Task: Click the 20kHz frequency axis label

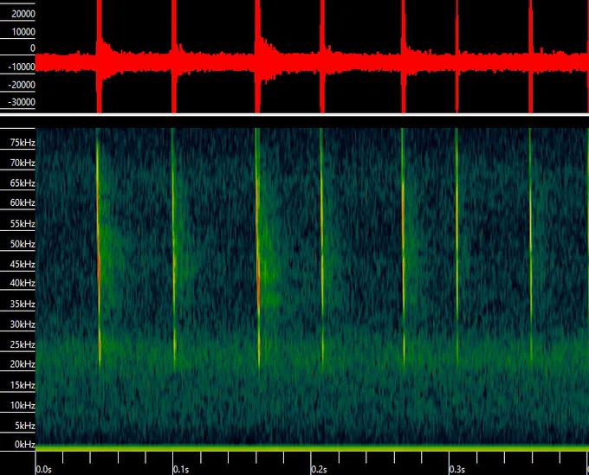Action: [23, 364]
